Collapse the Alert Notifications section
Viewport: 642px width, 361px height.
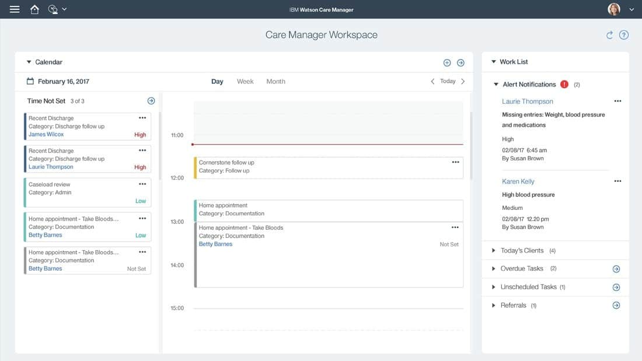[x=496, y=85]
